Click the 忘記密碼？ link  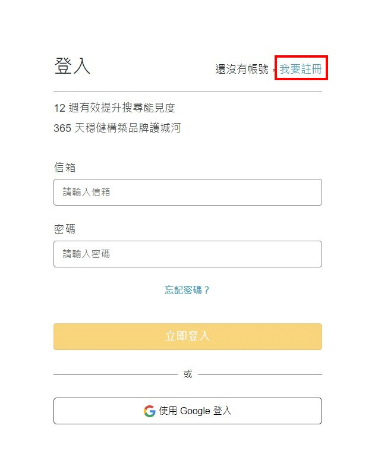[187, 290]
